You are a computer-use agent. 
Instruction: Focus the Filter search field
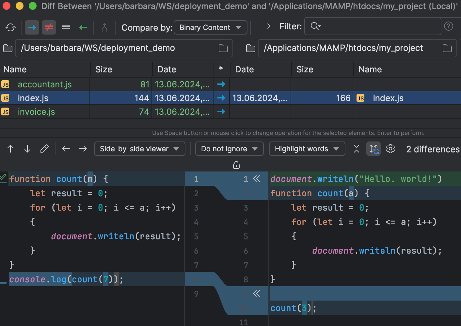point(373,26)
